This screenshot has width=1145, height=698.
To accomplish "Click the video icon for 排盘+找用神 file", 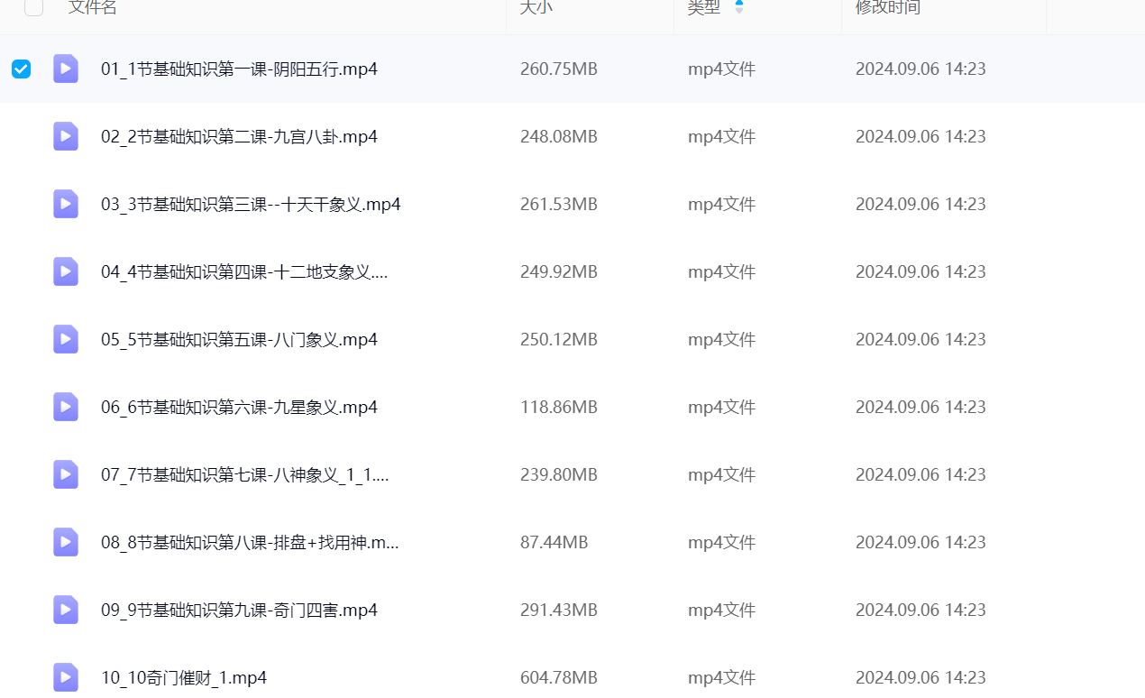I will coord(66,542).
